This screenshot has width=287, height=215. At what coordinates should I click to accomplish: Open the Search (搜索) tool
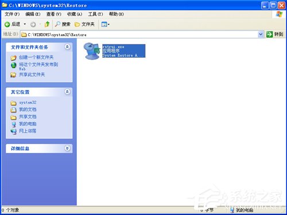click(x=63, y=24)
